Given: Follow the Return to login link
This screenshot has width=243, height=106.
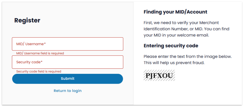Looking at the screenshot, I should click(x=67, y=91).
